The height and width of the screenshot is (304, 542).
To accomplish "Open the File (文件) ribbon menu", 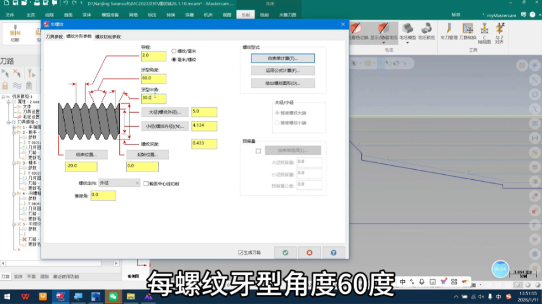I will coord(10,15).
